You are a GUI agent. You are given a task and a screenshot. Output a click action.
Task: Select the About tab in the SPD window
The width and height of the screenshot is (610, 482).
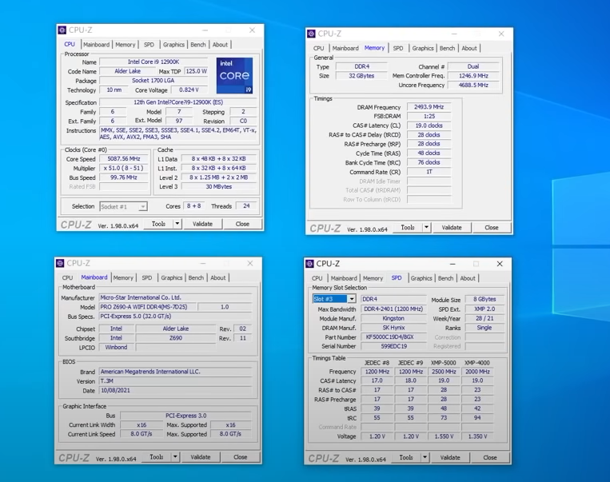pos(468,278)
